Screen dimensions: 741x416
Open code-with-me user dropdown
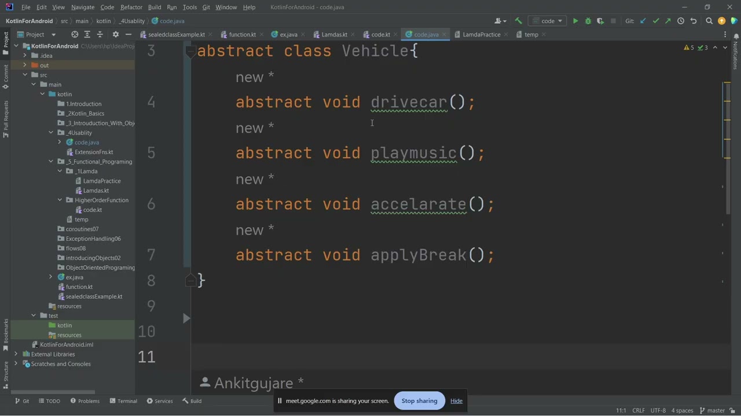[x=501, y=21]
